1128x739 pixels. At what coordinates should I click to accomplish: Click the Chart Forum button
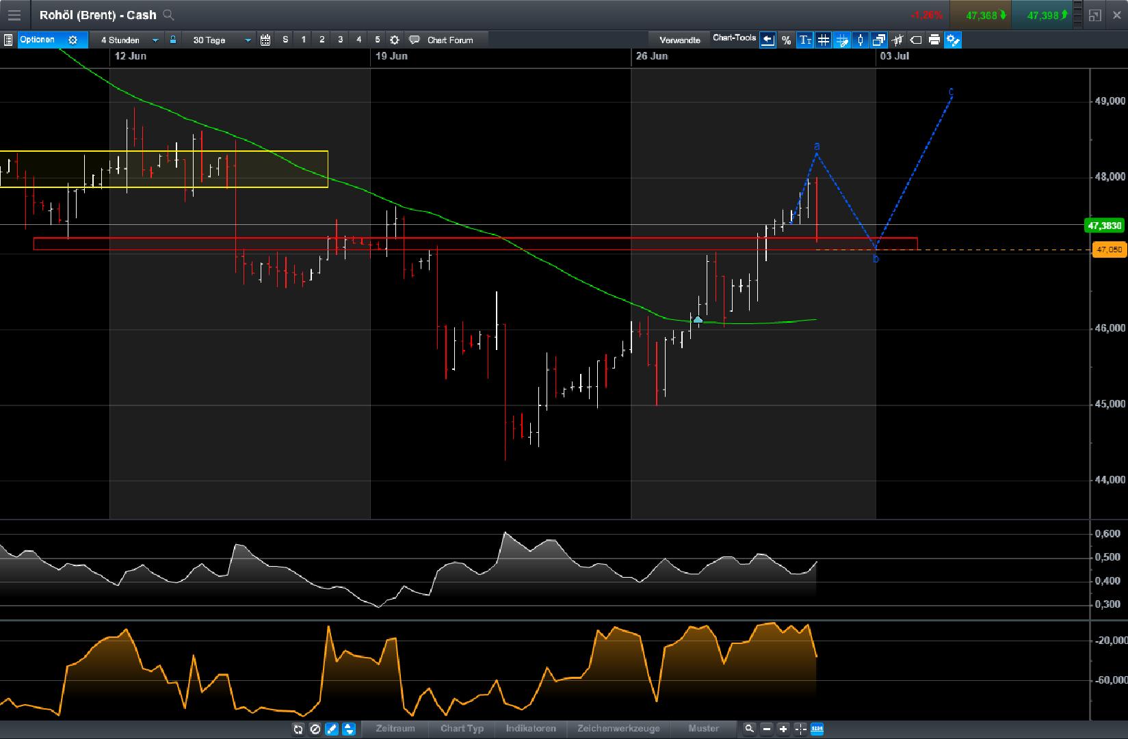(x=445, y=40)
